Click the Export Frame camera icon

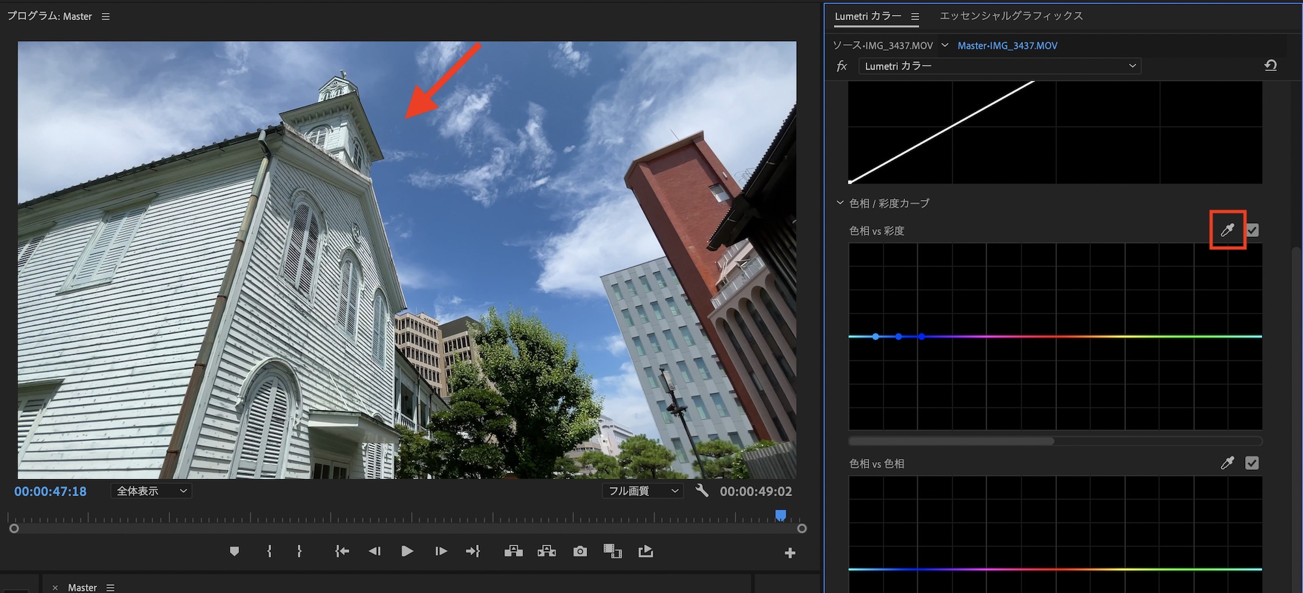click(x=580, y=551)
